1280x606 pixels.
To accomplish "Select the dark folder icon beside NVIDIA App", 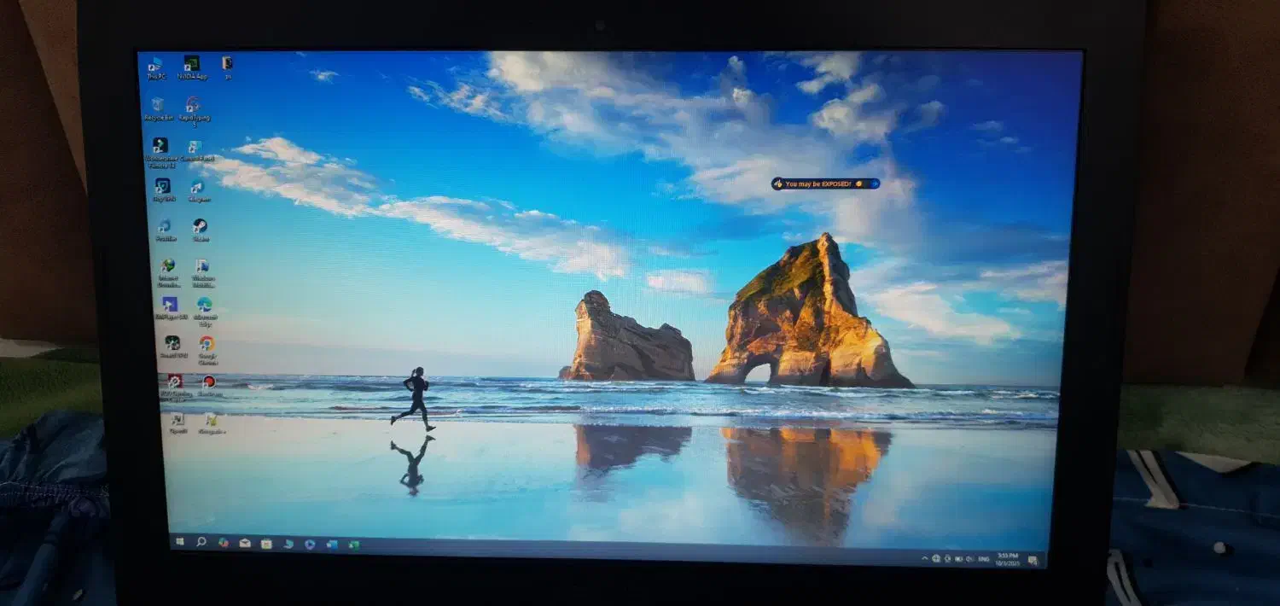I will [x=227, y=67].
